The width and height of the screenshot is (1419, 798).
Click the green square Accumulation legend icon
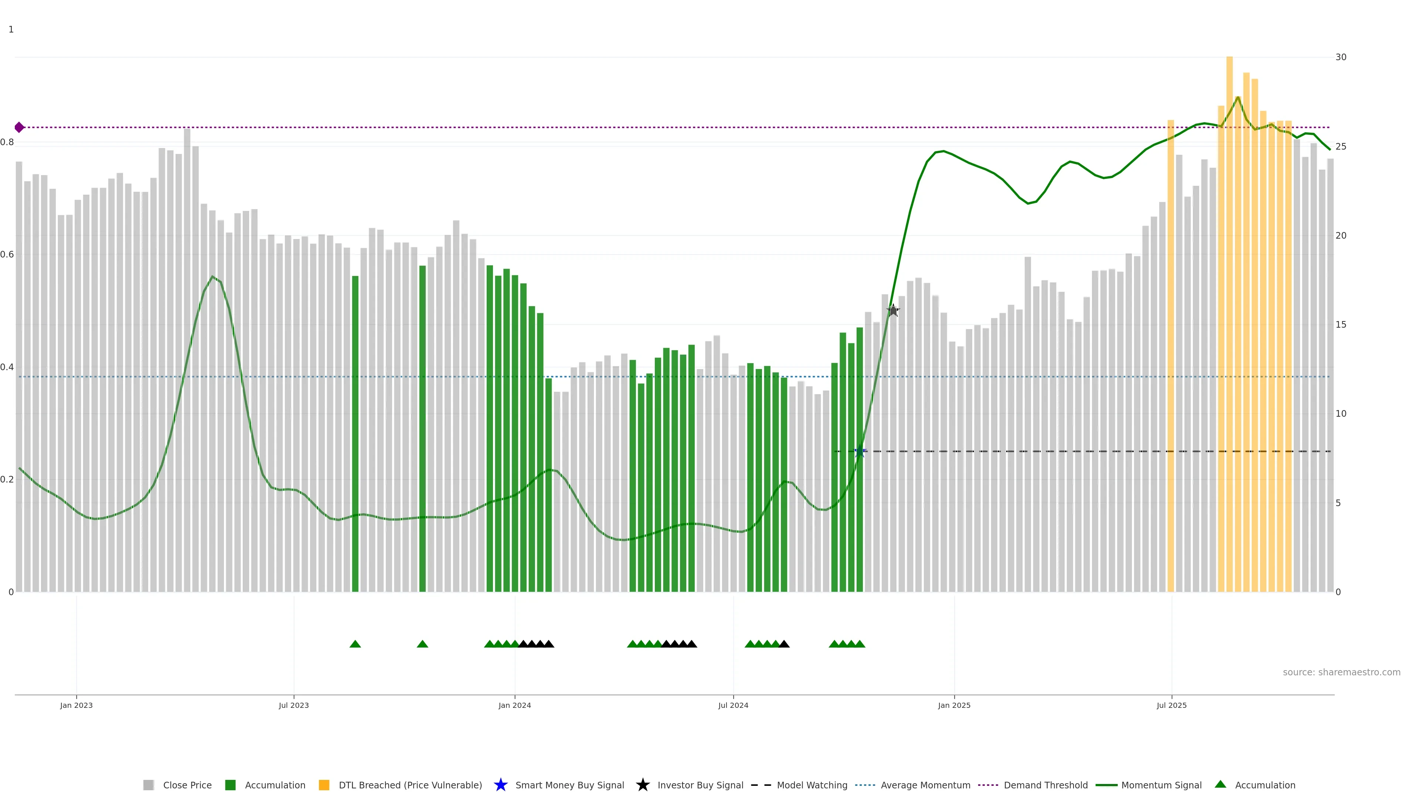click(x=230, y=785)
